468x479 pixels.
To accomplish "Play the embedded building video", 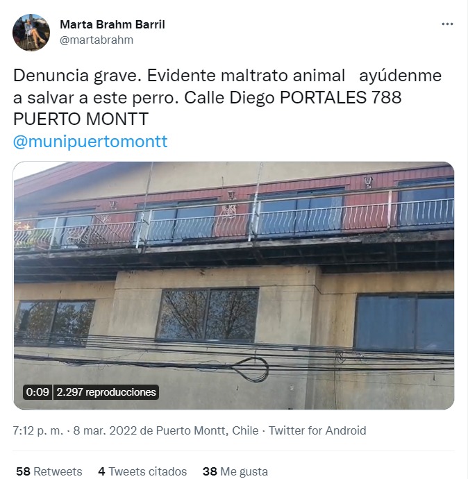I will click(234, 285).
